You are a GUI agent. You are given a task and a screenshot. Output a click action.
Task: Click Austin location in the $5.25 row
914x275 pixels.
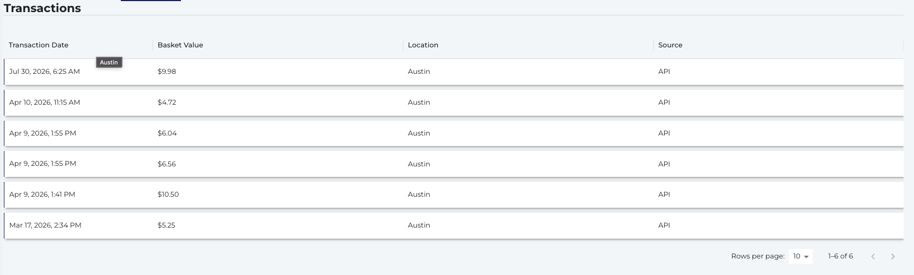[x=419, y=225]
